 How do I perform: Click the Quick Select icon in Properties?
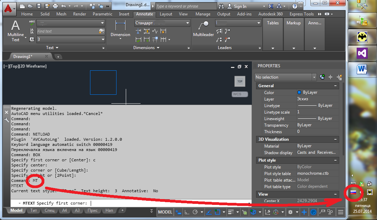(340, 77)
